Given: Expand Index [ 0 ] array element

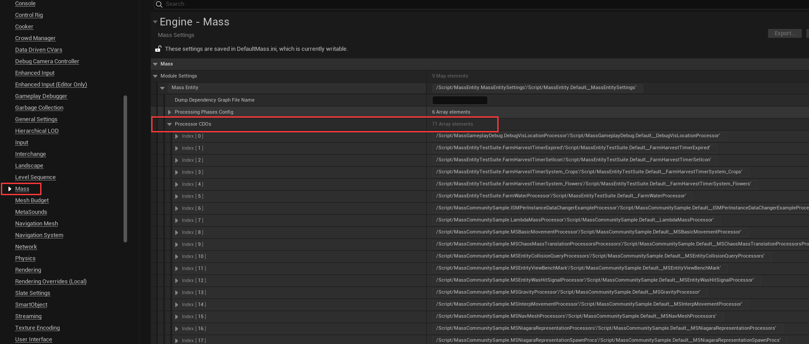Looking at the screenshot, I should pyautogui.click(x=177, y=136).
